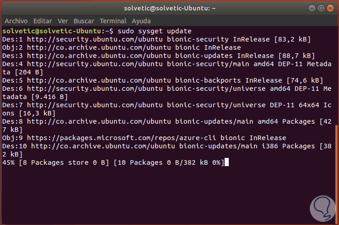This screenshot has height=225, width=339.
Task: Click the white block cursor after 0%]
Action: [x=226, y=162]
